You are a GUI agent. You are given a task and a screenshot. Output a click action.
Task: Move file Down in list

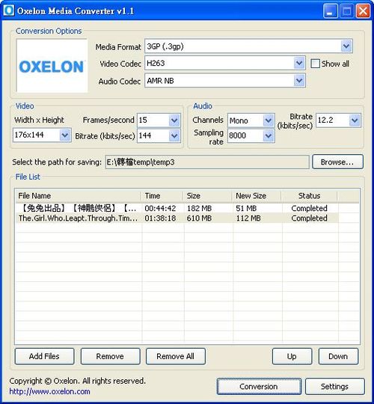point(338,356)
